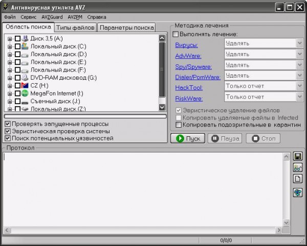The image size is (307, 246).
Task: Click inside the Протокол log text area
Action: pos(143,189)
